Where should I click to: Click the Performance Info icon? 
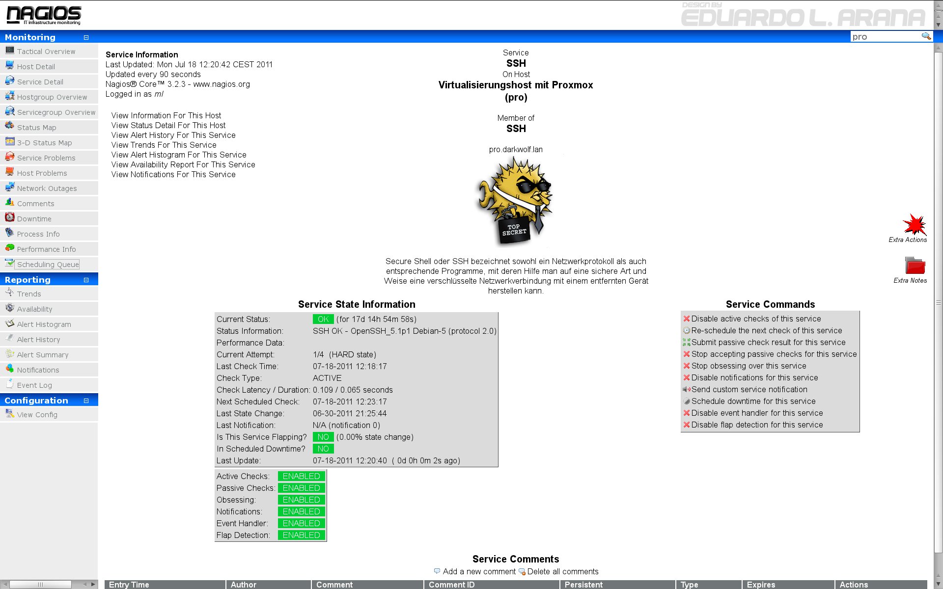[10, 248]
